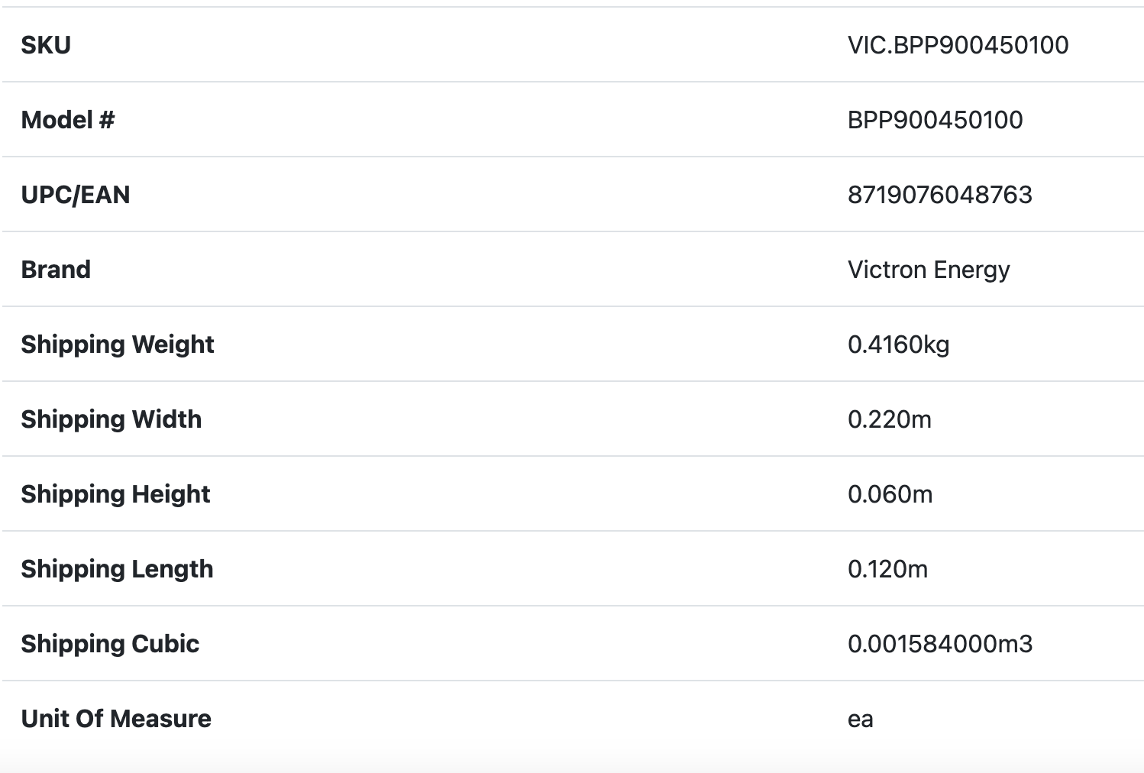This screenshot has width=1144, height=773.
Task: Click the UPC/EAN label
Action: click(76, 195)
